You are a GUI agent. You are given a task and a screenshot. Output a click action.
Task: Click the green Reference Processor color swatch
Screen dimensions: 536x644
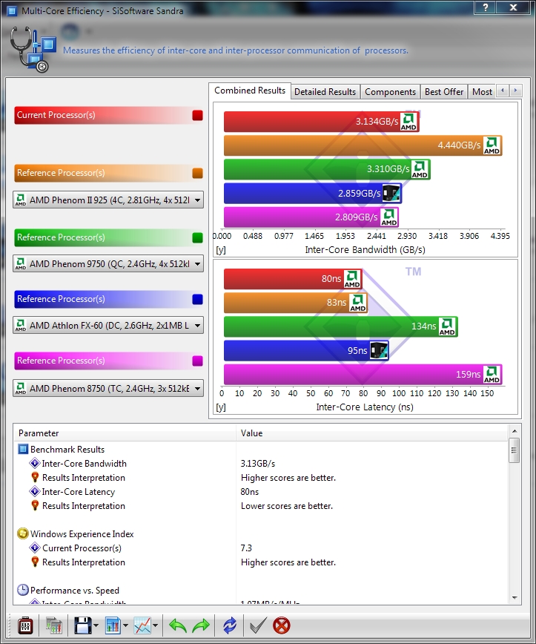pyautogui.click(x=197, y=238)
